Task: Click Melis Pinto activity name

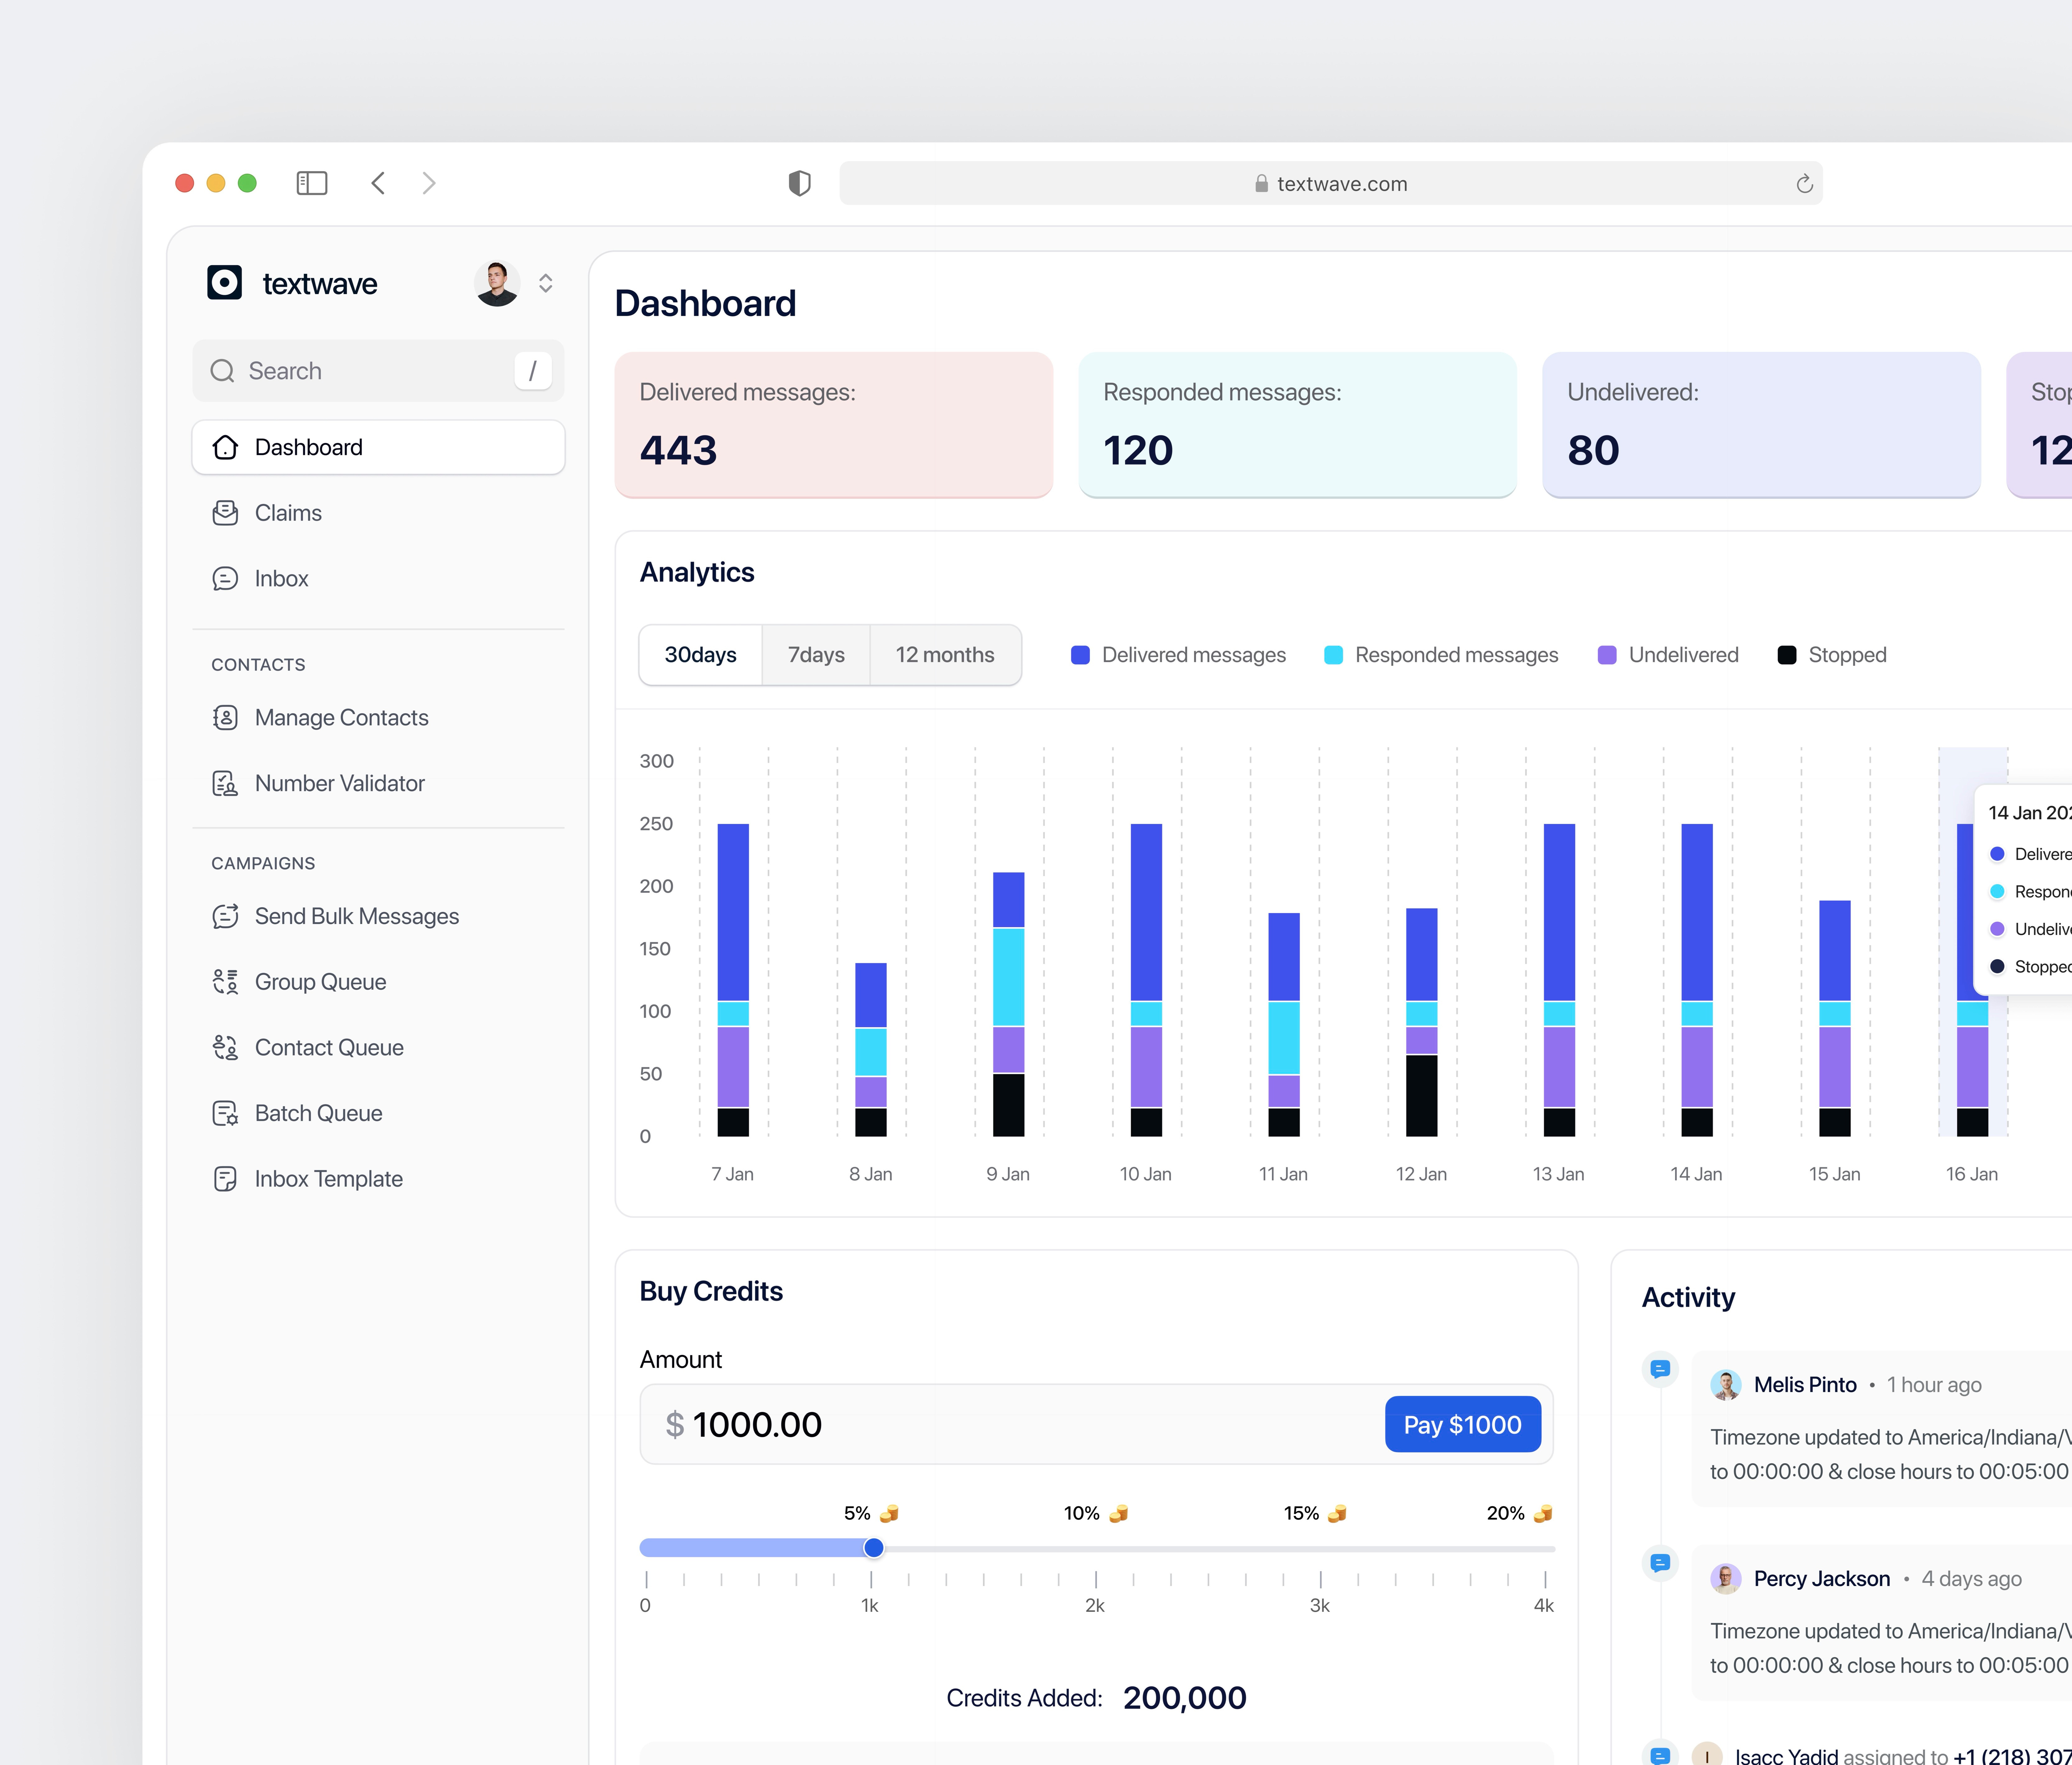Action: [x=1805, y=1385]
